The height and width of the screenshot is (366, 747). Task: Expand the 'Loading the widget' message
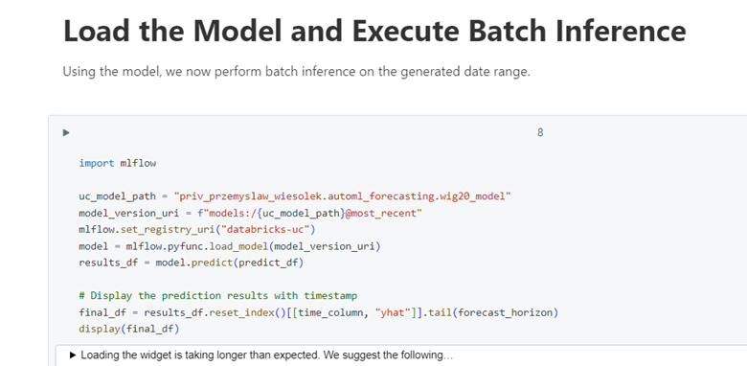pos(73,355)
